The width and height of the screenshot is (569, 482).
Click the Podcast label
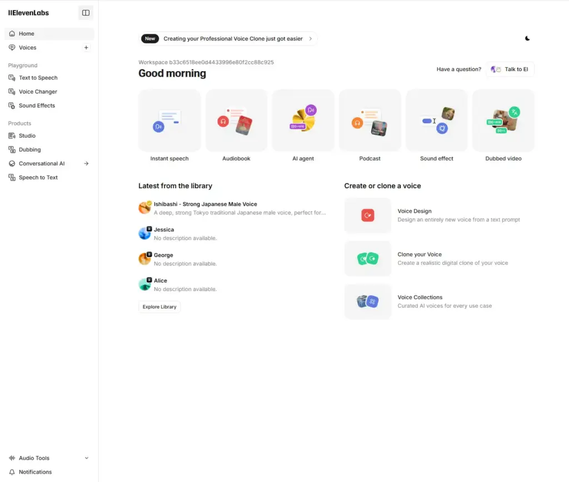point(370,158)
